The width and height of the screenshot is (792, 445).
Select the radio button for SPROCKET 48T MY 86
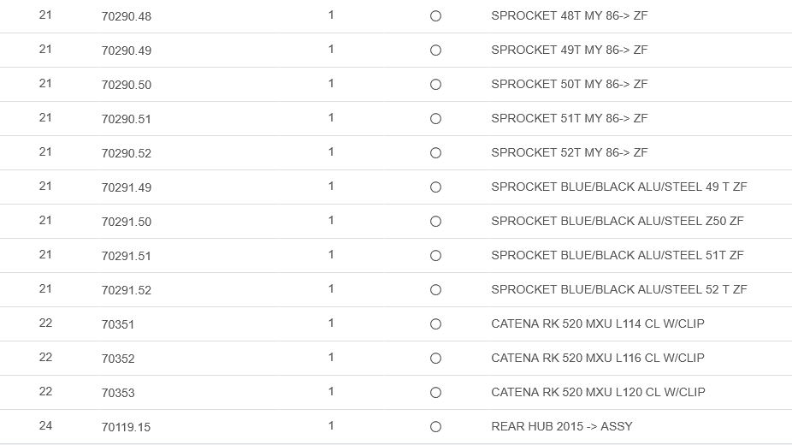tap(435, 16)
